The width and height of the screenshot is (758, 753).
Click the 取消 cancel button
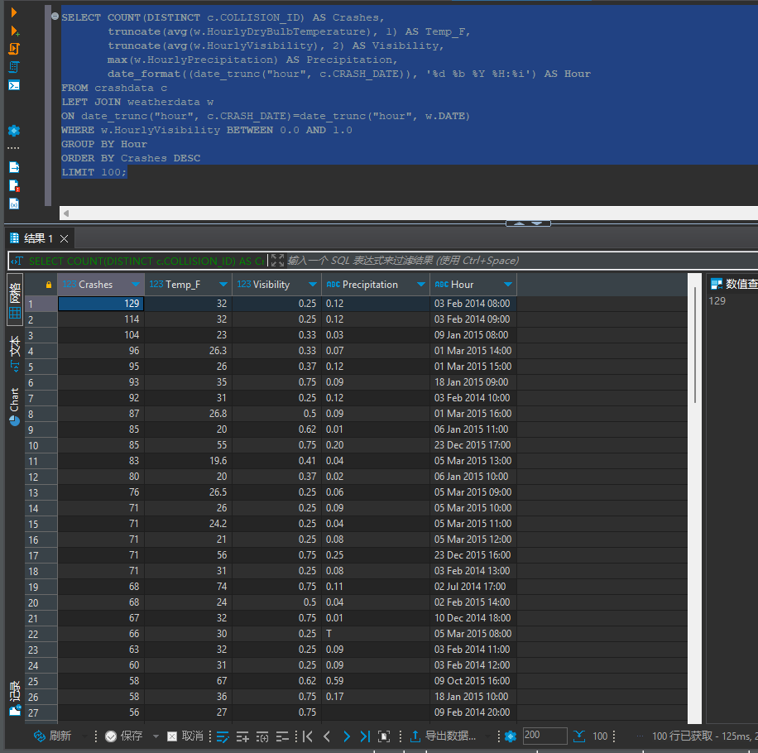click(x=185, y=736)
